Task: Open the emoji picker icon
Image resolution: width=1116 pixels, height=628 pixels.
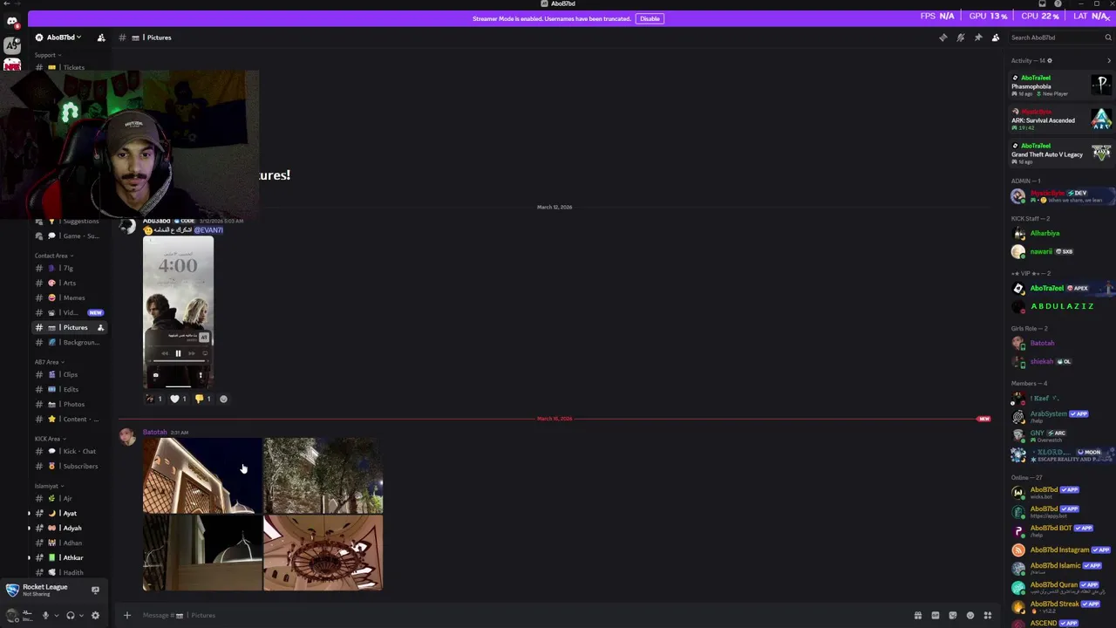Action: click(970, 615)
